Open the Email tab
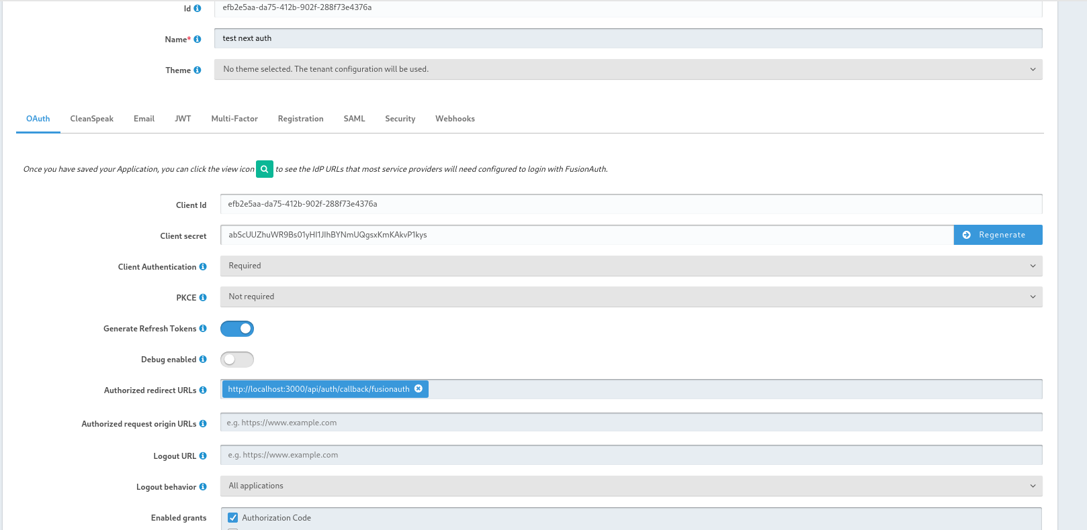1087x530 pixels. click(x=144, y=119)
